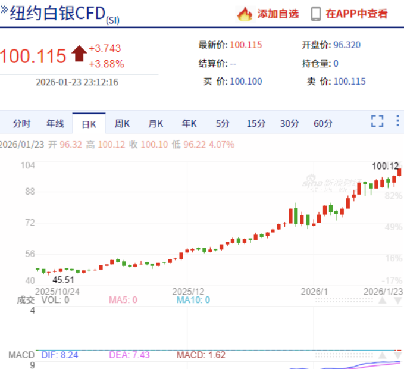This screenshot has height=369, width=404.
Task: Select the 周K weekly chart tab
Action: (122, 124)
